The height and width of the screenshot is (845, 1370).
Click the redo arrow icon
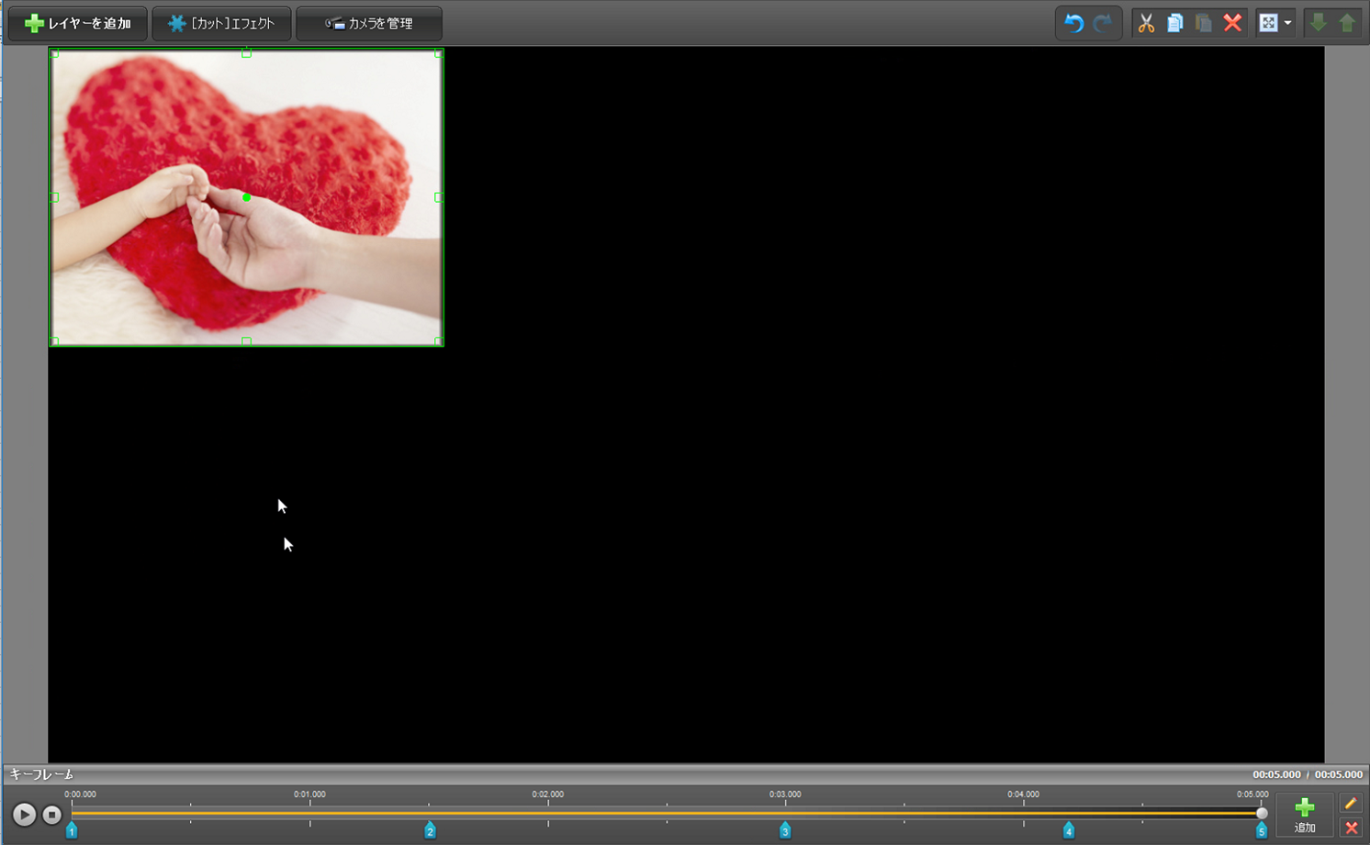[x=1103, y=24]
